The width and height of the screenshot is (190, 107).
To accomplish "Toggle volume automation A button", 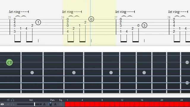I will pos(44,104).
